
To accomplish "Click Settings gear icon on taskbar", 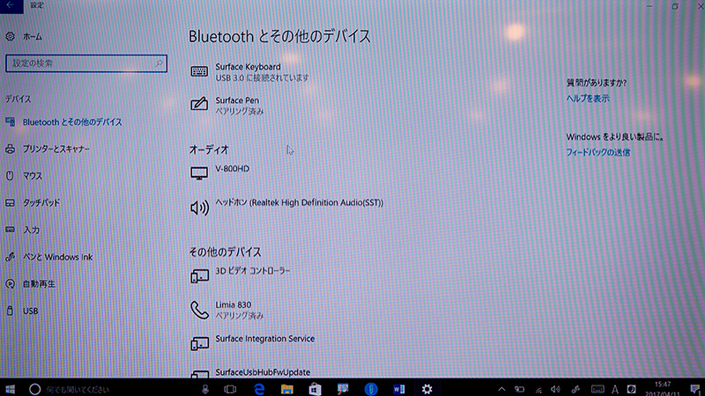I will point(427,389).
